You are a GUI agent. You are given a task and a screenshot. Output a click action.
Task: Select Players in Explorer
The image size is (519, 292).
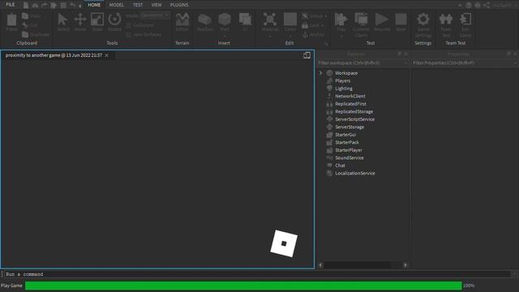[x=342, y=81]
